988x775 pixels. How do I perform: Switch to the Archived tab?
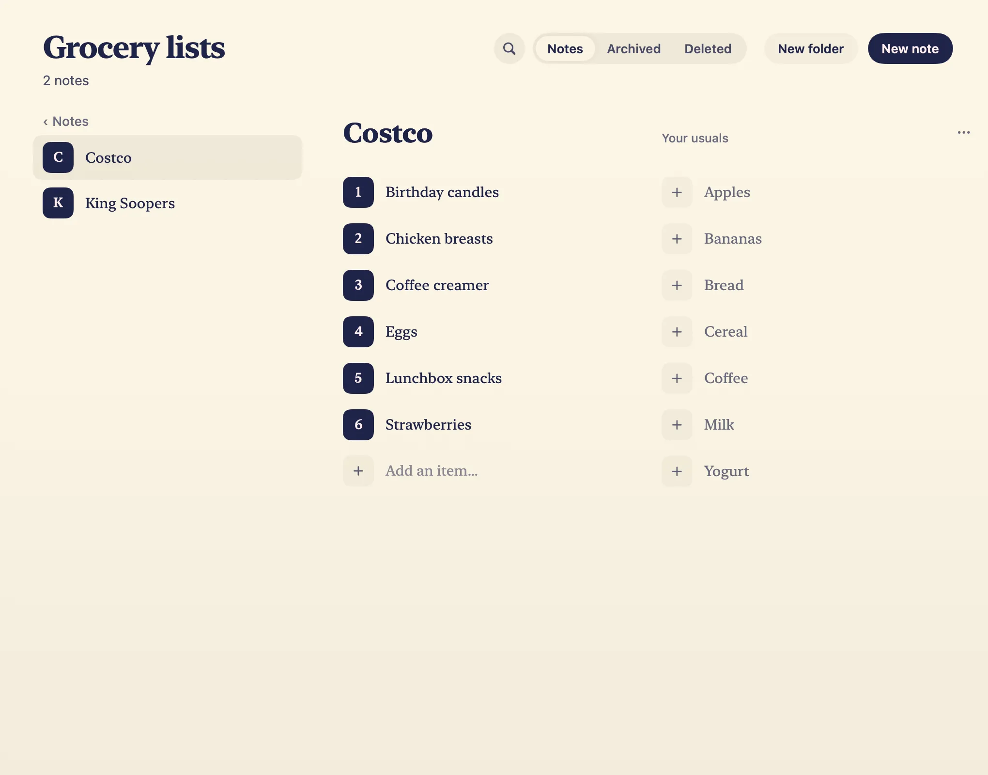(633, 48)
